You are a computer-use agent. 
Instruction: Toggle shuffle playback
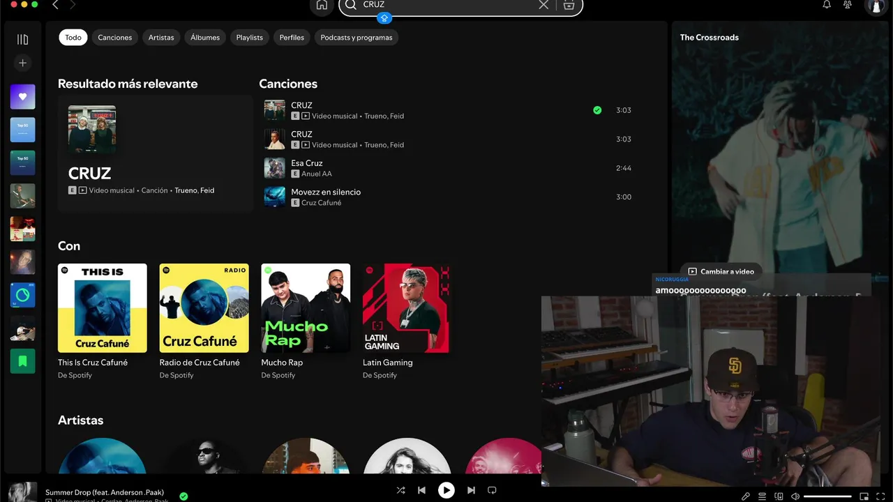[400, 490]
